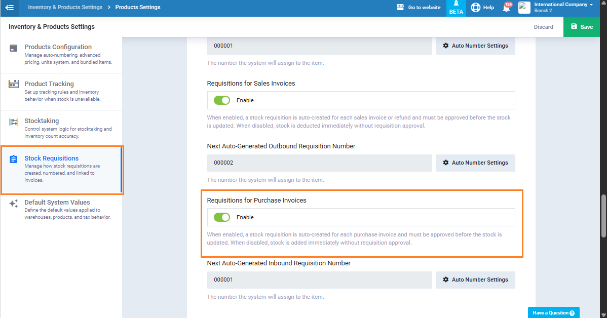
Task: Open the Stocktaking settings section
Action: coord(42,121)
